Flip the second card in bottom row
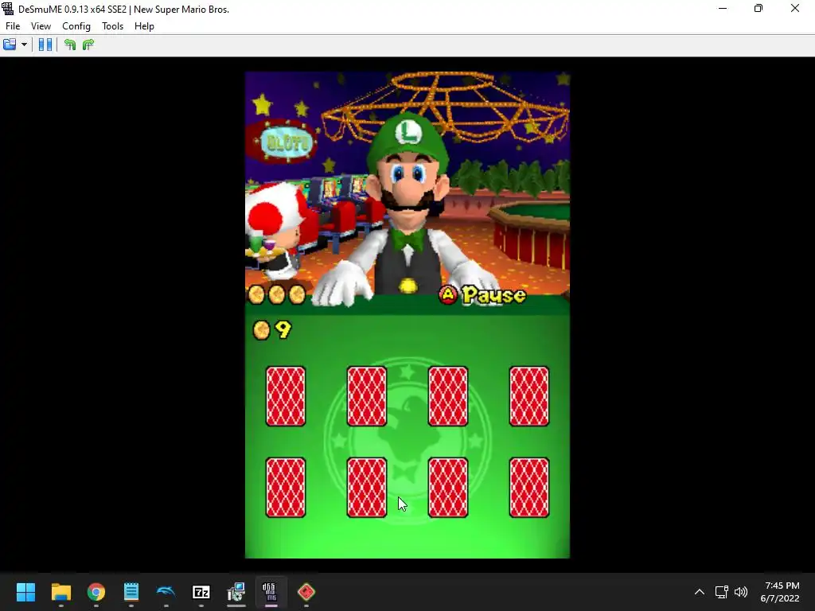 coord(366,488)
